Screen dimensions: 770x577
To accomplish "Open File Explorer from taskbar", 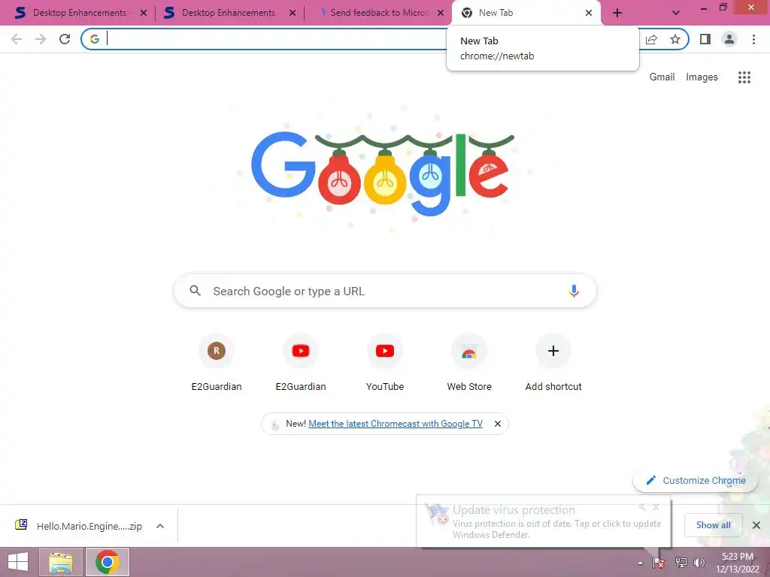I will (61, 562).
